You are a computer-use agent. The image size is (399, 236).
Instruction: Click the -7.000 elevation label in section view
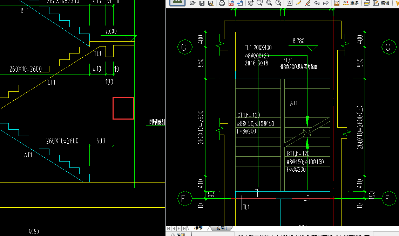(x=110, y=31)
